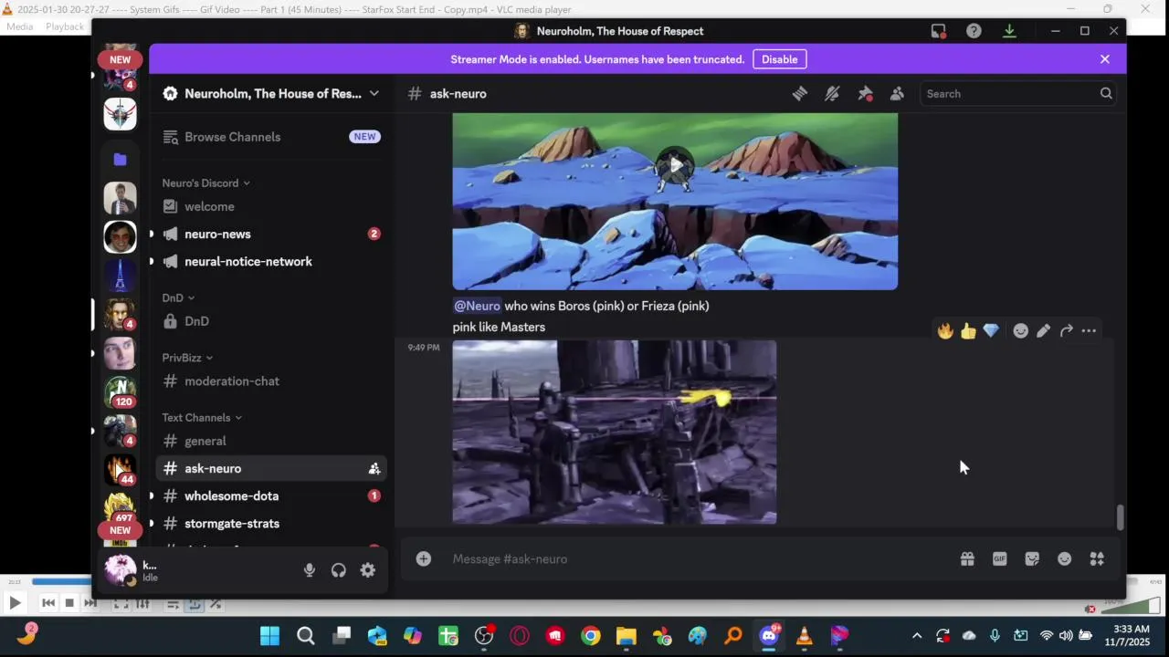The image size is (1169, 657).
Task: Play the video with VLC play button
Action: tap(15, 602)
